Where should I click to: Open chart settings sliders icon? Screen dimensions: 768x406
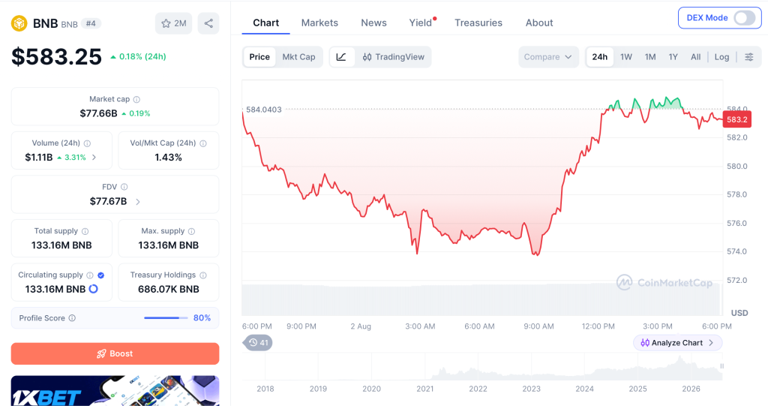749,57
